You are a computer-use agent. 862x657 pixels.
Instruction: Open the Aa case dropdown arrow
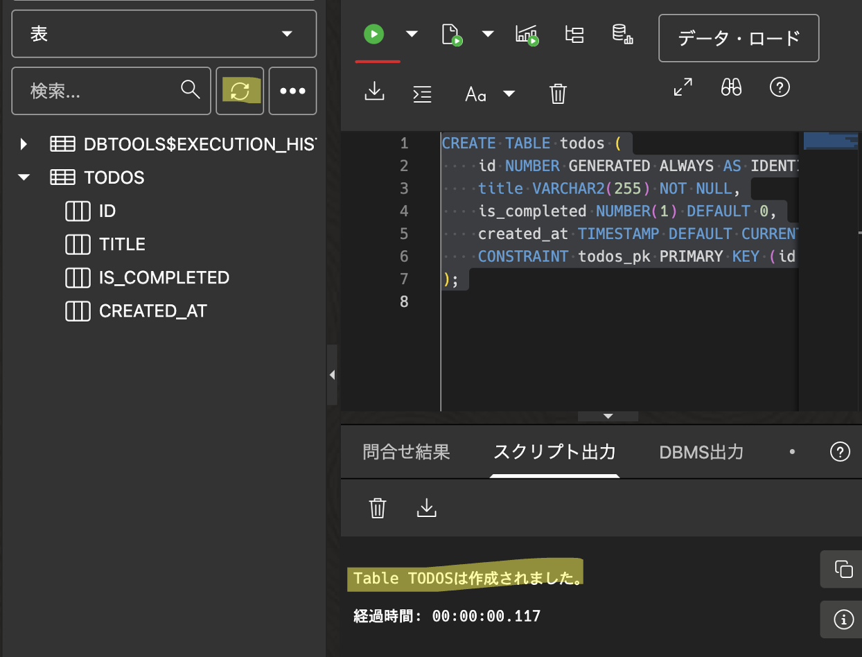(509, 94)
